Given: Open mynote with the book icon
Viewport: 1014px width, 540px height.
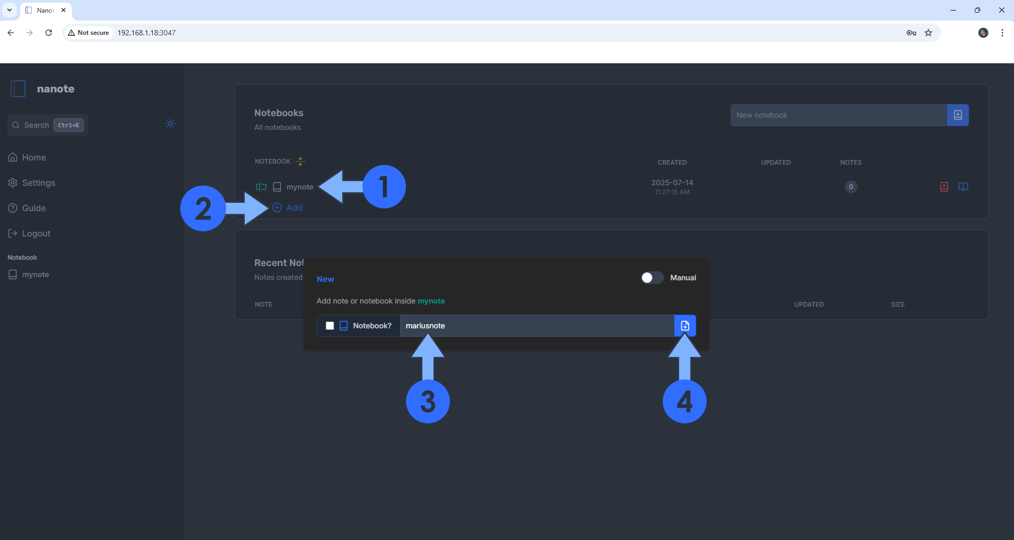Looking at the screenshot, I should (x=963, y=187).
